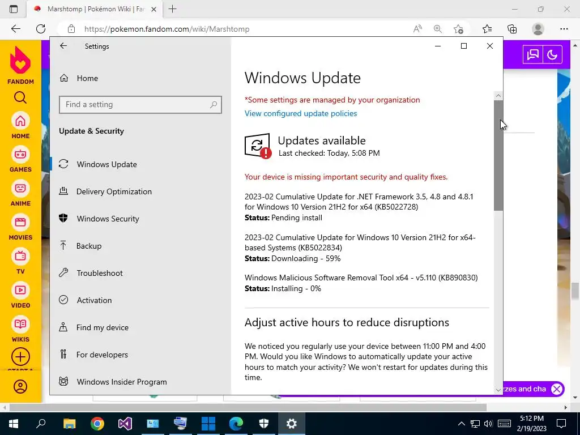Viewport: 580px width, 435px height.
Task: Open Fandom WIKIS section
Action: coord(20,330)
